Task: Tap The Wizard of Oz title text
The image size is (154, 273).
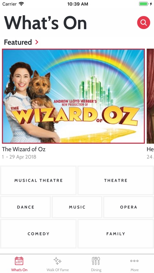Action: [x=24, y=149]
